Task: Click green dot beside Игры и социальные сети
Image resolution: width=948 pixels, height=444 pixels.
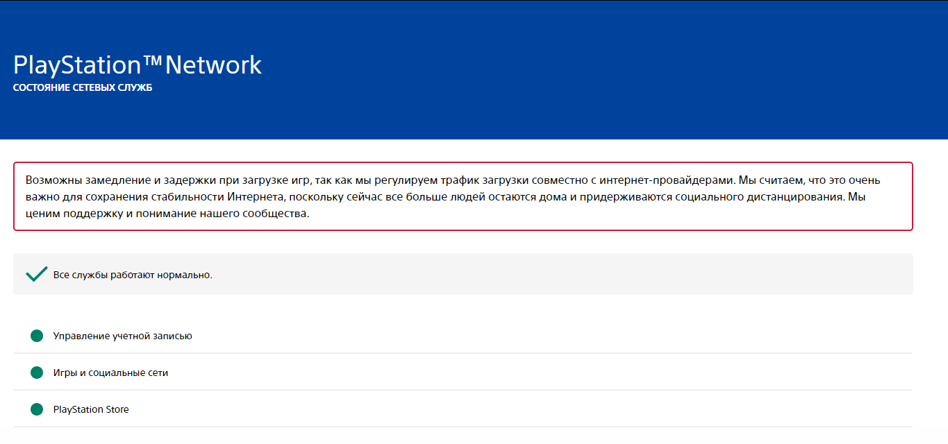Action: pyautogui.click(x=37, y=373)
